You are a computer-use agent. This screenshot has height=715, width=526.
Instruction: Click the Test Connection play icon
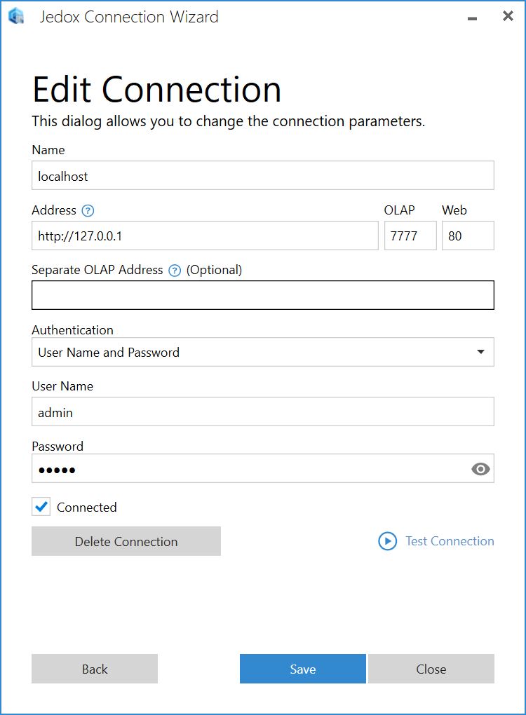click(386, 541)
